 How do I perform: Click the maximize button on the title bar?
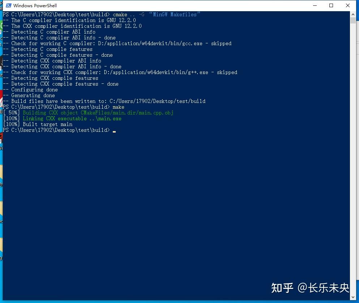pyautogui.click(x=331, y=5)
